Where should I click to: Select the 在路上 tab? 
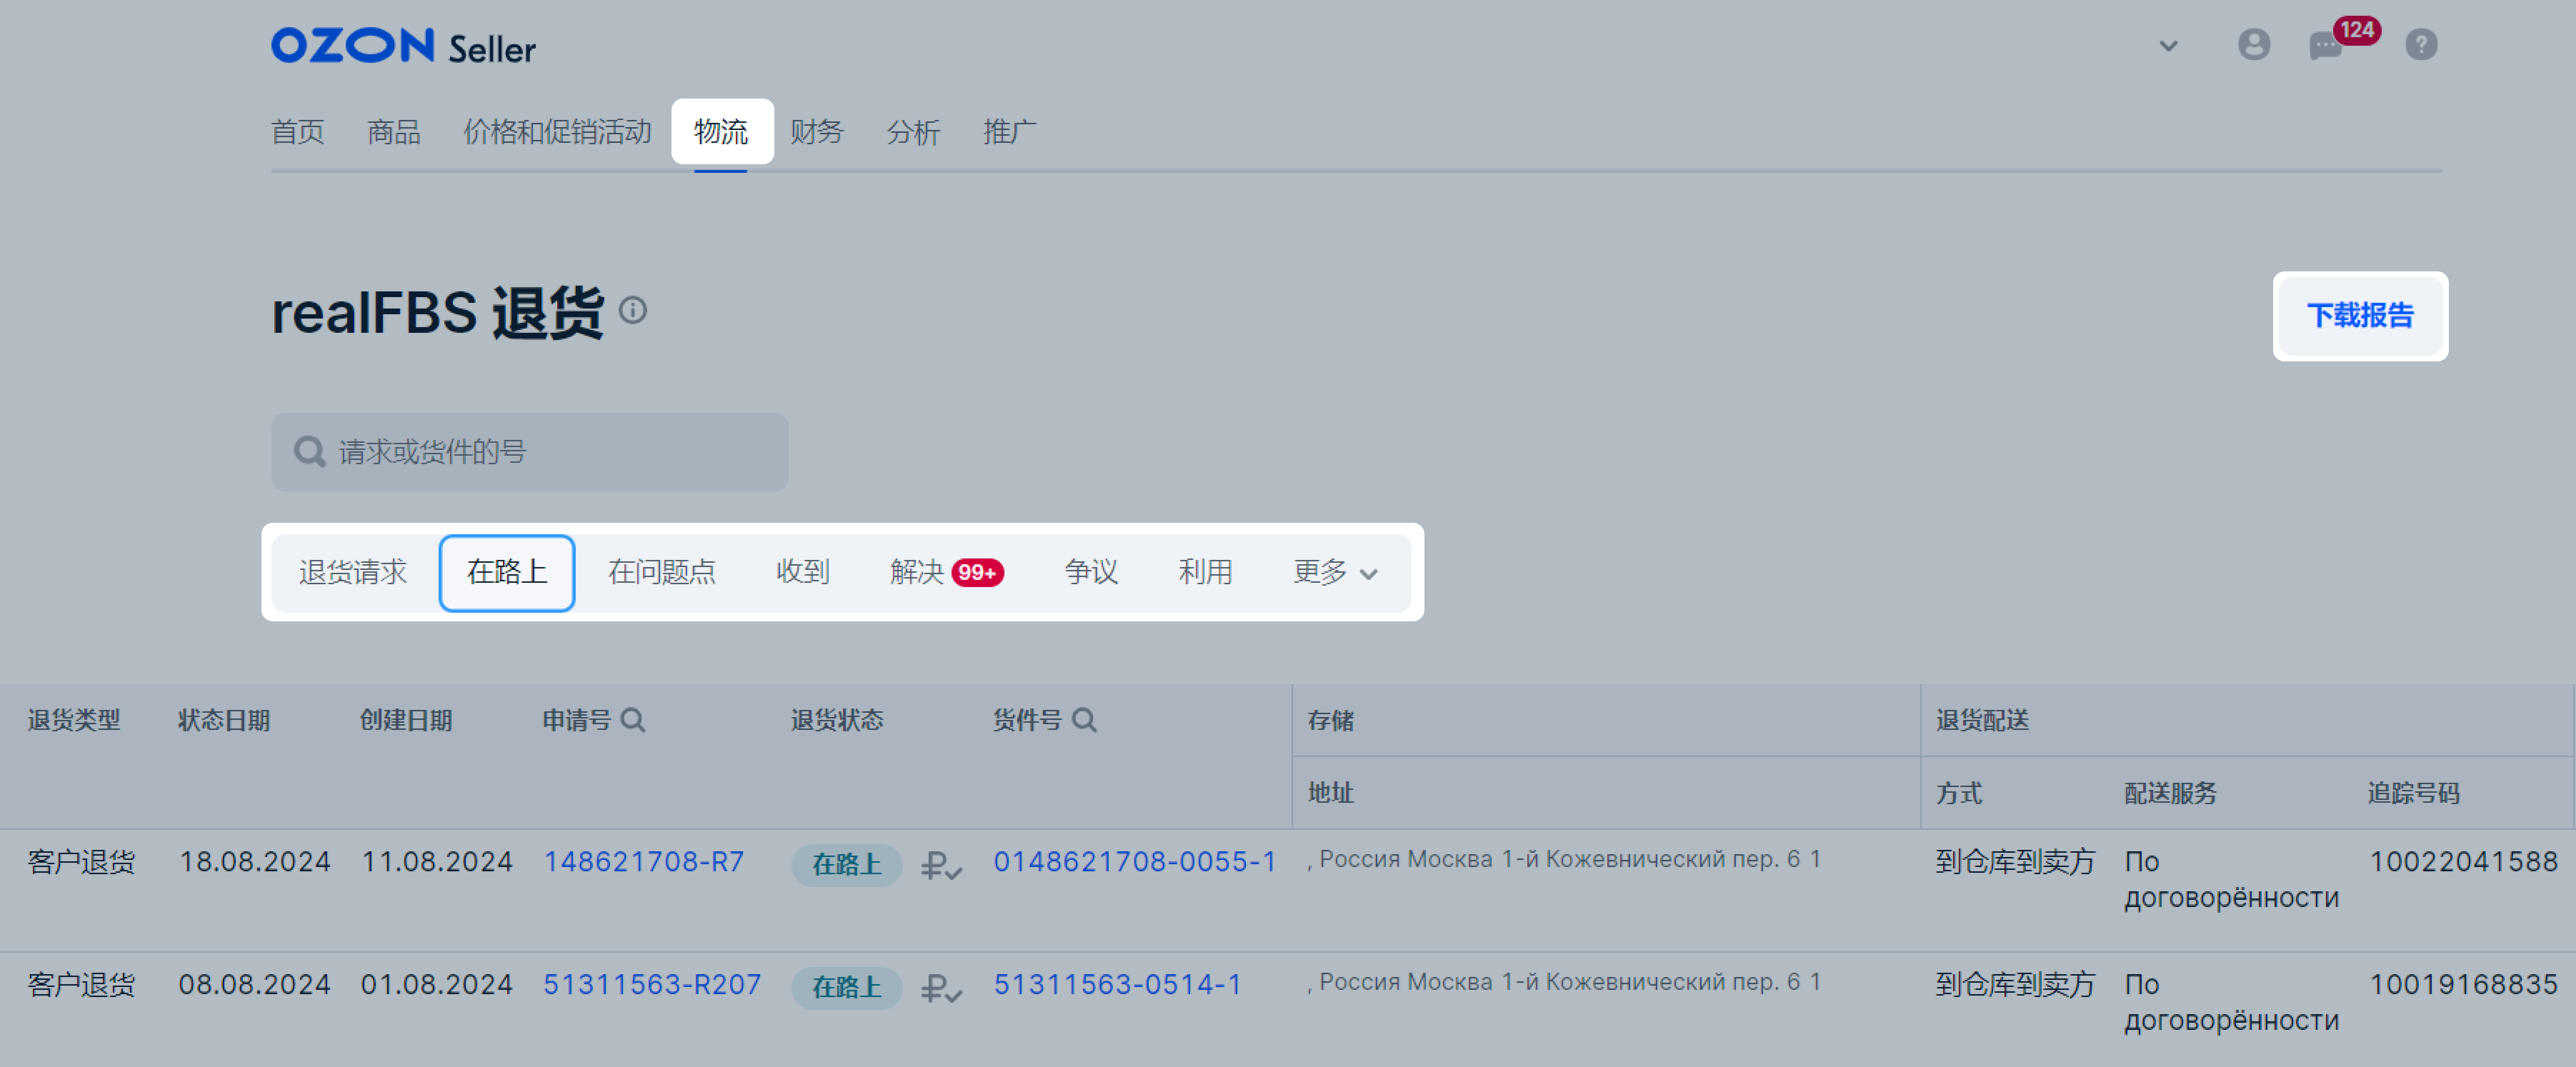tap(507, 573)
